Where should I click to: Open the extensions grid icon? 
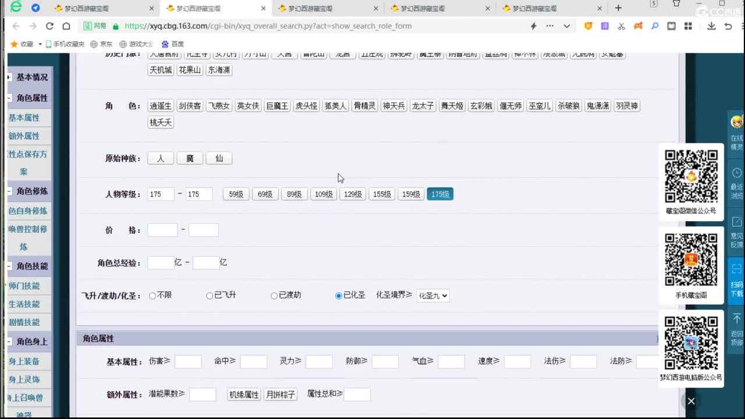(688, 26)
